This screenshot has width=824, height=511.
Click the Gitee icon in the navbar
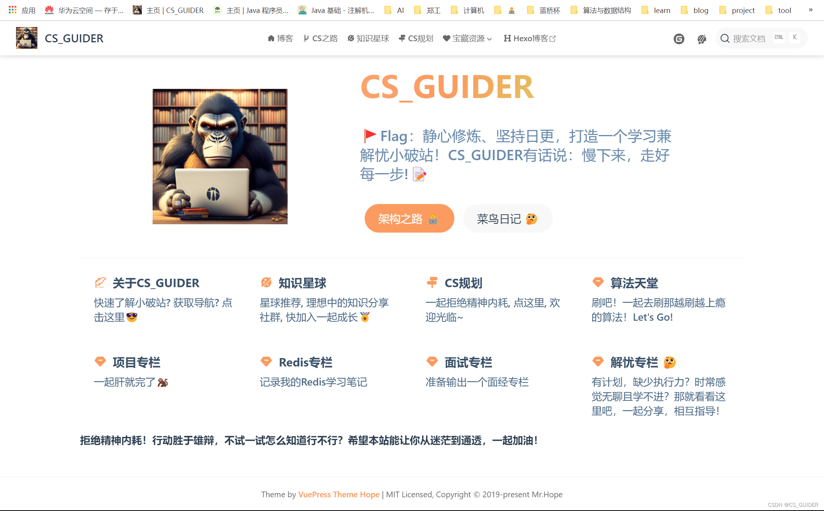tap(679, 39)
